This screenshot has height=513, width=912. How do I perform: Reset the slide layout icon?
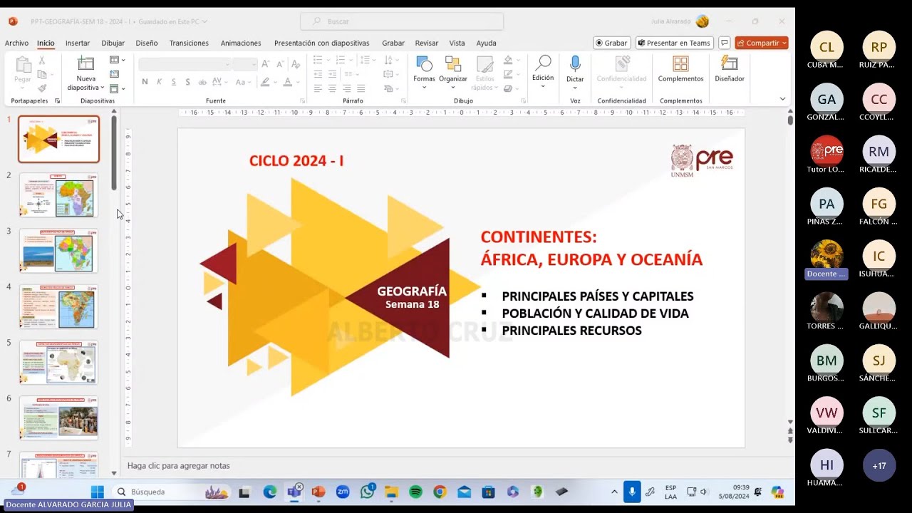point(115,74)
